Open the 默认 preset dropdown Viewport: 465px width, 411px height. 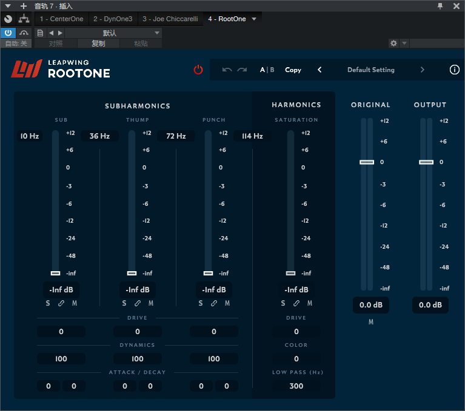click(x=113, y=33)
